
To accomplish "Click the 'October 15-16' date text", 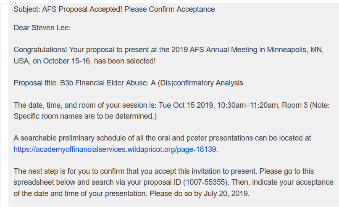I will coord(67,61).
